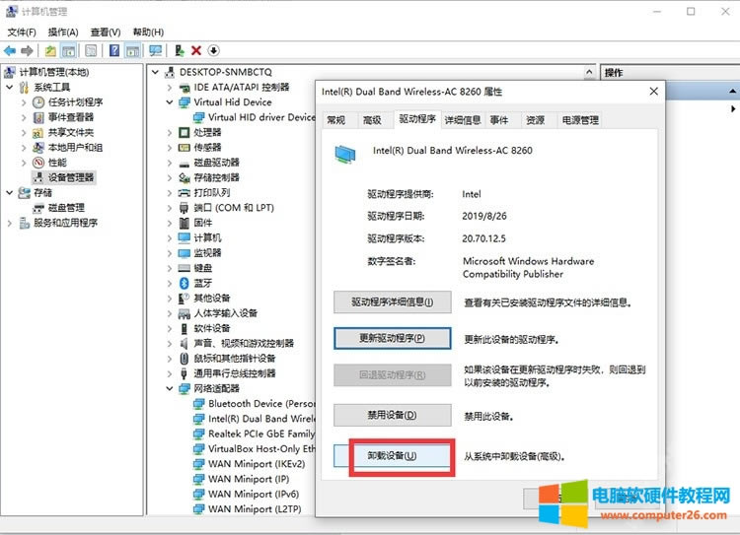Click the back arrow toolbar icon
This screenshot has height=535, width=740.
(10, 50)
